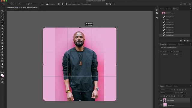Open the Properties panel flyout menu
The height and width of the screenshot is (108, 192).
point(190,44)
